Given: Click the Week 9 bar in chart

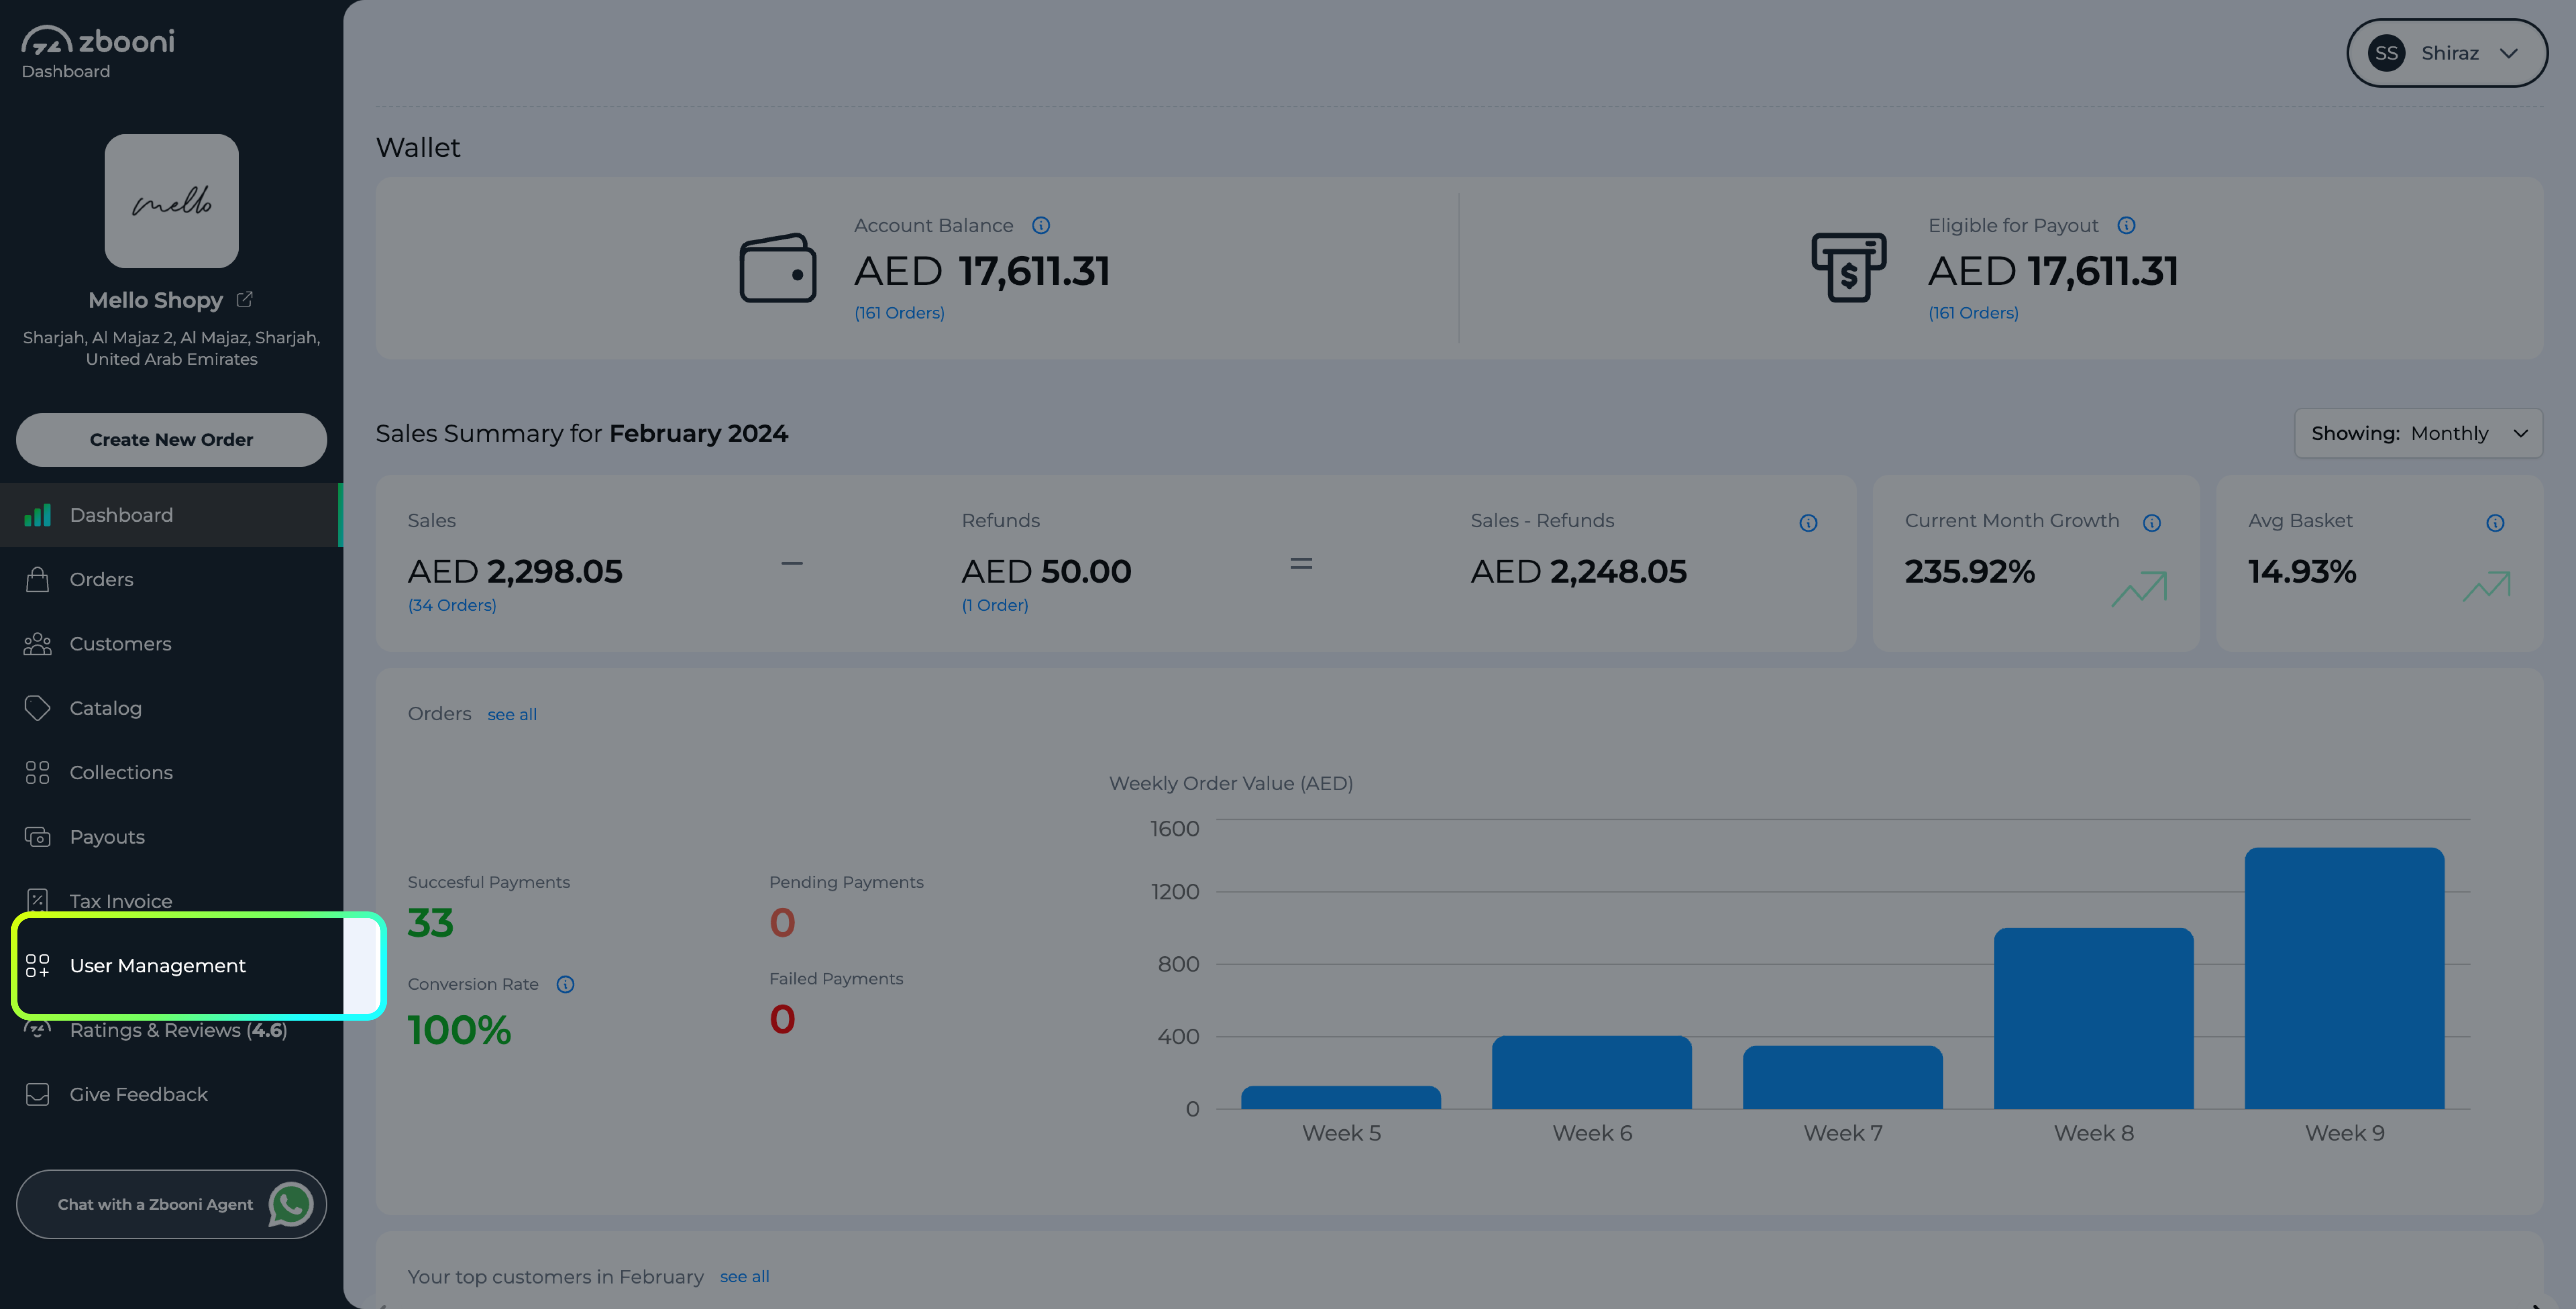Looking at the screenshot, I should pos(2344,978).
